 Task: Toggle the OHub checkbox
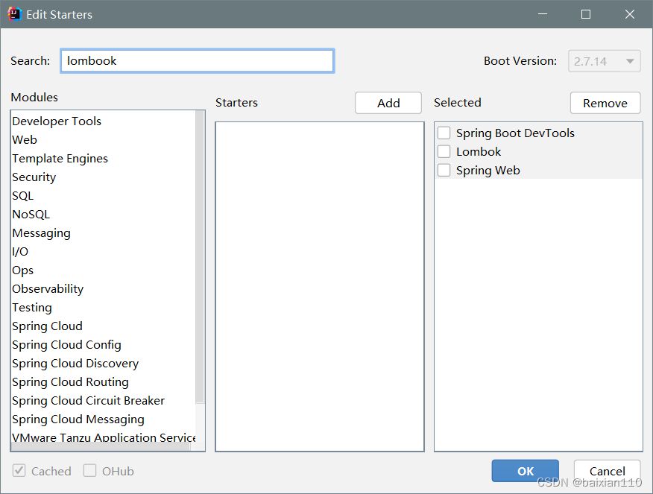(x=89, y=471)
